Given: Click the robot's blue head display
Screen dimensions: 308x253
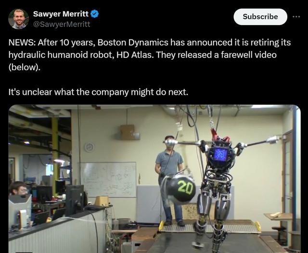Looking at the screenshot, I should [x=220, y=154].
